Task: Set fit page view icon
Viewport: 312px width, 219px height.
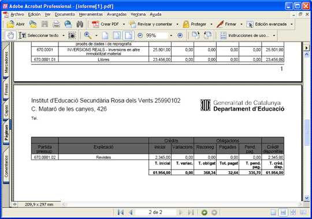Action: pyautogui.click(x=117, y=36)
